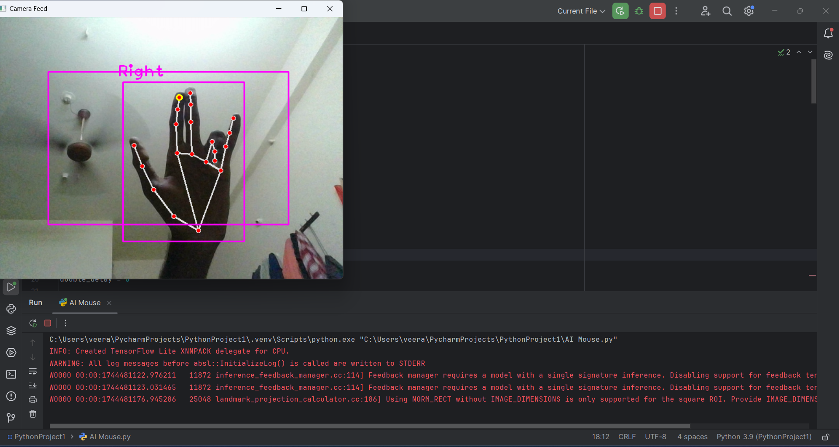Open the Code With Me icon
Screen dimensions: 839x447
(705, 11)
